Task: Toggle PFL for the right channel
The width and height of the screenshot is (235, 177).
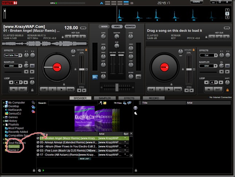Action: [138, 77]
